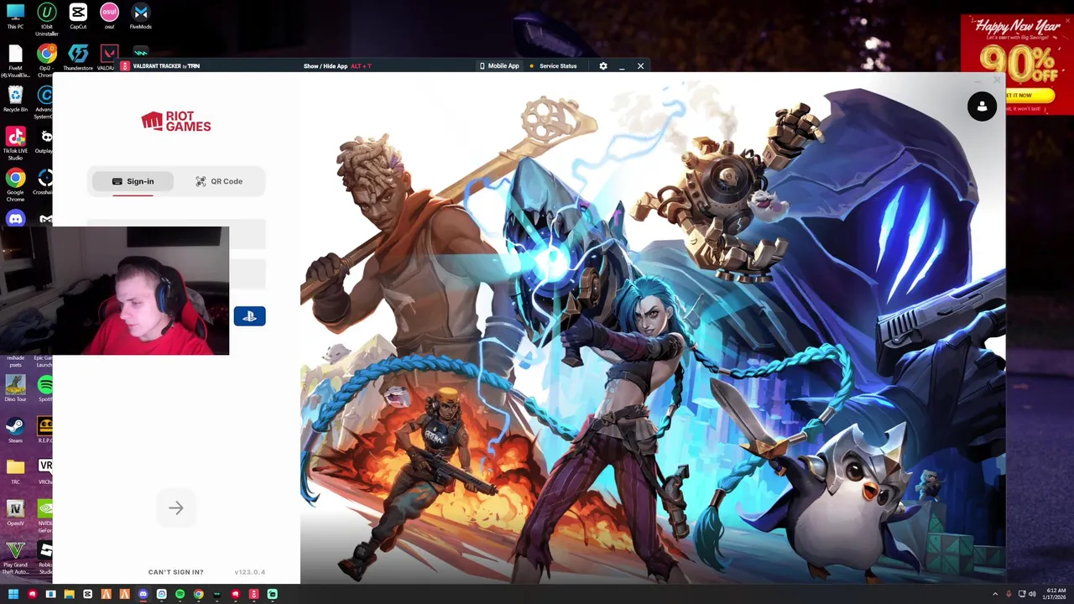
Task: Open the Dino Tour desktop icon
Action: 15,388
